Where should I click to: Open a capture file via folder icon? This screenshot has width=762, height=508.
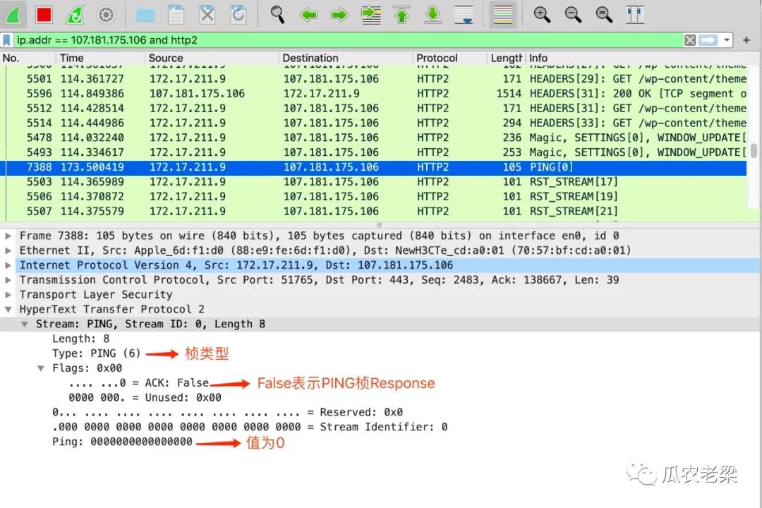[x=145, y=16]
